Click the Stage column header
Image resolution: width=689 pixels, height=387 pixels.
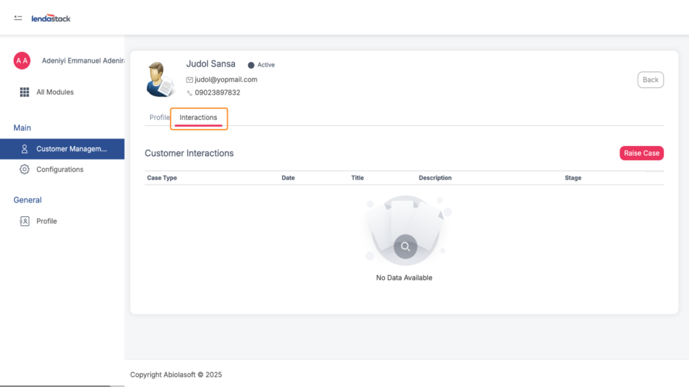(573, 178)
